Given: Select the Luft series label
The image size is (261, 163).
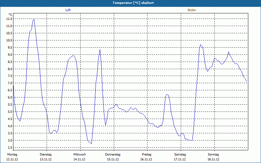Looking at the screenshot, I should (x=68, y=10).
